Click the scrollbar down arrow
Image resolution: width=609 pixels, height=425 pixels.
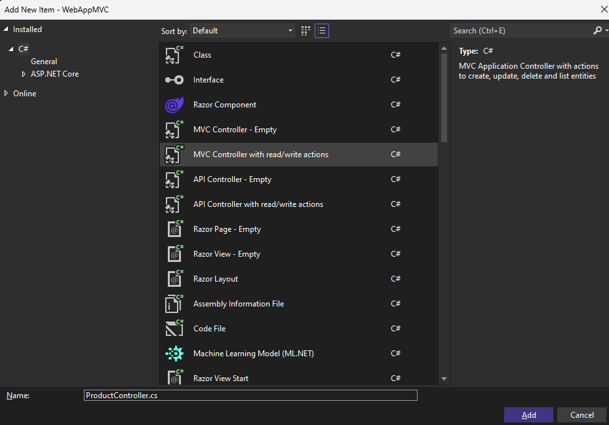coord(444,379)
